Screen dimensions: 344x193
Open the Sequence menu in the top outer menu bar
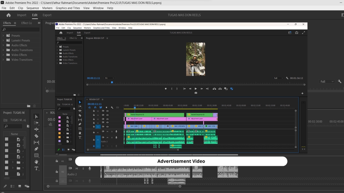point(33,8)
